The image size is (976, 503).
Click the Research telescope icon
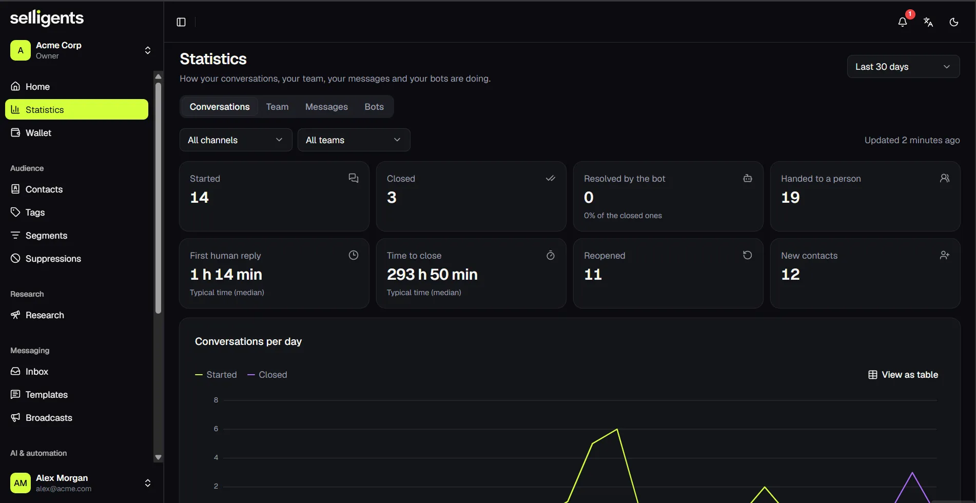pos(15,315)
